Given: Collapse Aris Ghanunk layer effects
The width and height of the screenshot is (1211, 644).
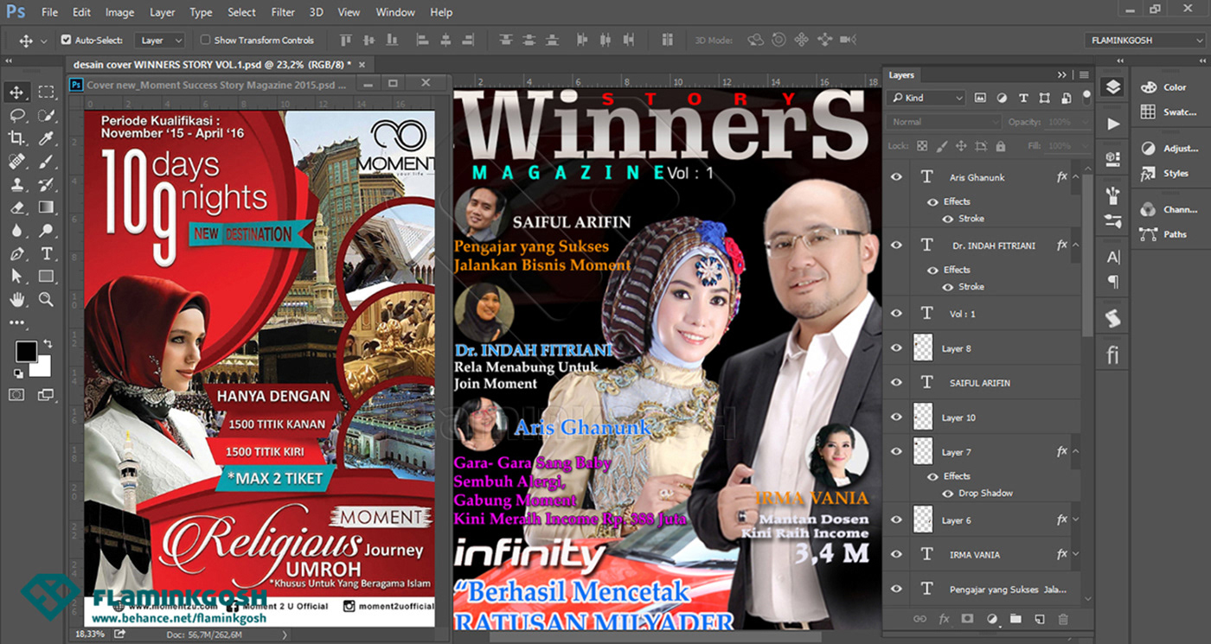Looking at the screenshot, I should point(1075,176).
